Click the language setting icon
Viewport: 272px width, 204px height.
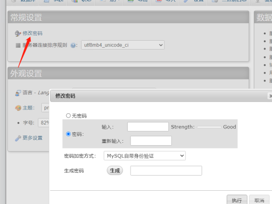18,93
